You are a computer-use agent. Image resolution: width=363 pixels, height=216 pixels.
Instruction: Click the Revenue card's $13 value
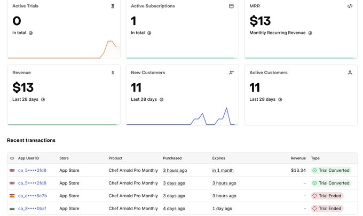(23, 87)
